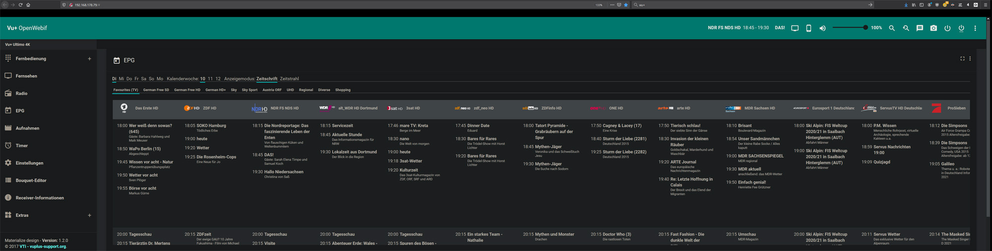Open Hallo Niedersachsen 19:30 entry
This screenshot has width=992, height=251.
tap(284, 172)
